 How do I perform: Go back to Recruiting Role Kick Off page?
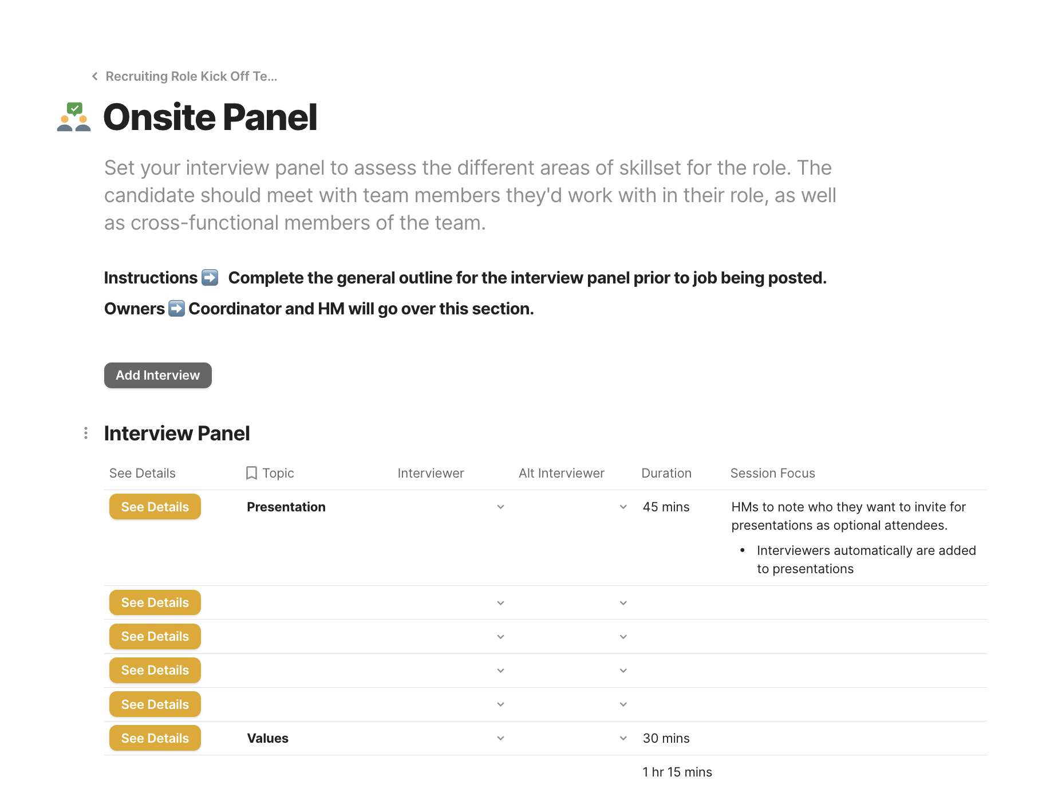[191, 76]
